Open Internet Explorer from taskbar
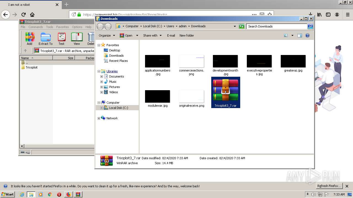This screenshot has width=353, height=198. coord(22,194)
